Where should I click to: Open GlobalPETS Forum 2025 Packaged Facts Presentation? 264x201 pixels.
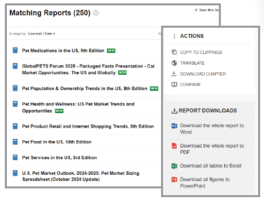pos(88,69)
